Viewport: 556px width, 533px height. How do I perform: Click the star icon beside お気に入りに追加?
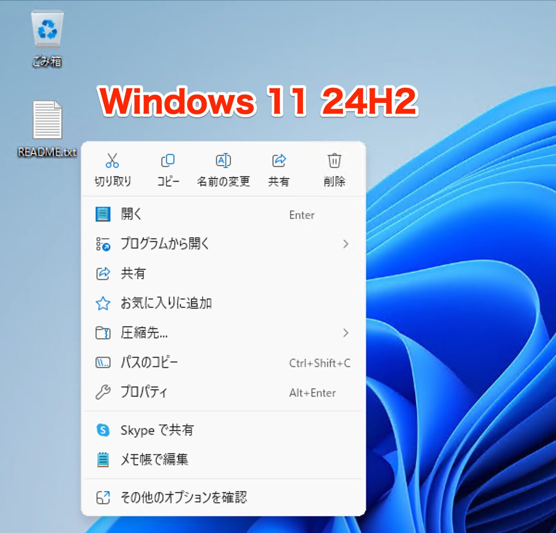pyautogui.click(x=103, y=303)
